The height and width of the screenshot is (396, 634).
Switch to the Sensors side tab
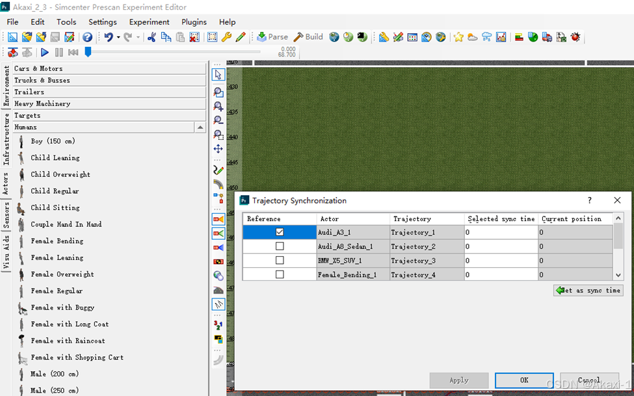pos(6,215)
